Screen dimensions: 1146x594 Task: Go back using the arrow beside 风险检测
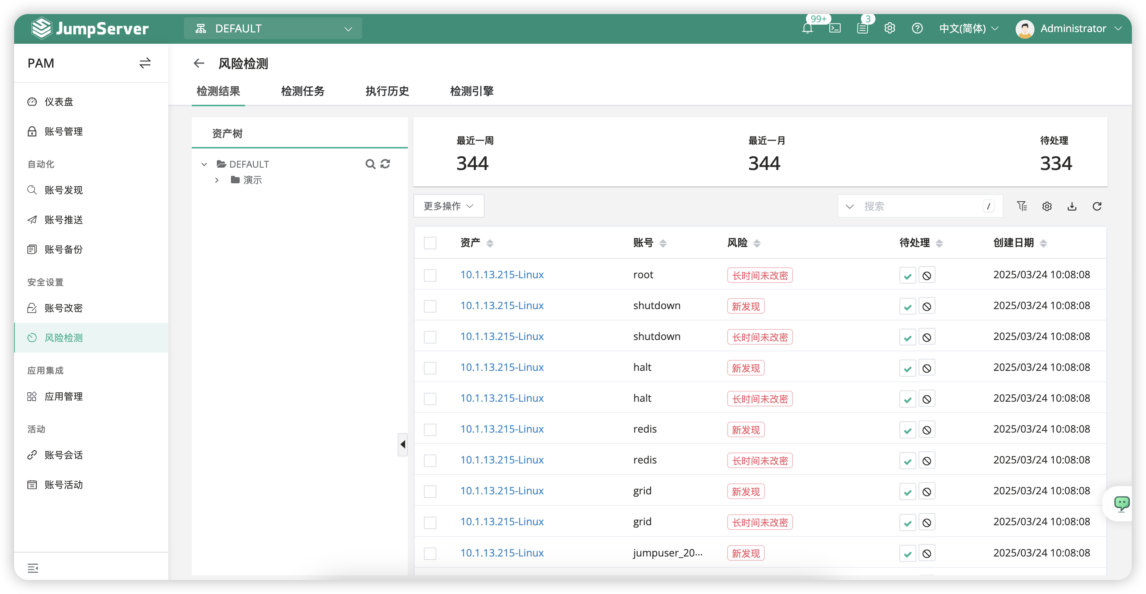pyautogui.click(x=199, y=64)
